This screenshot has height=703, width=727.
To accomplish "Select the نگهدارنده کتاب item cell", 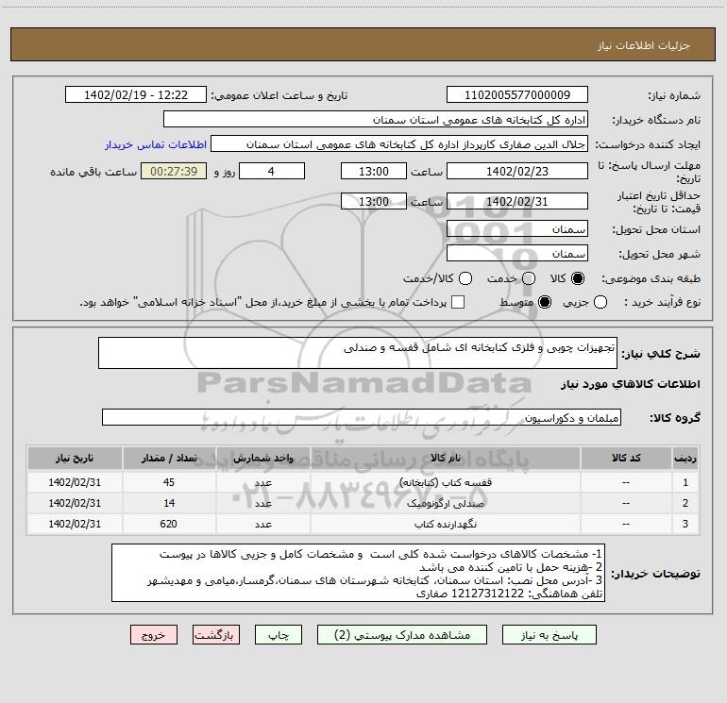I will pos(445,524).
